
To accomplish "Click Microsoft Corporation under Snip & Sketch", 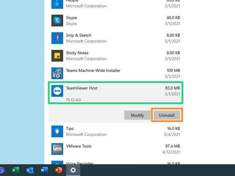I will (x=86, y=41).
